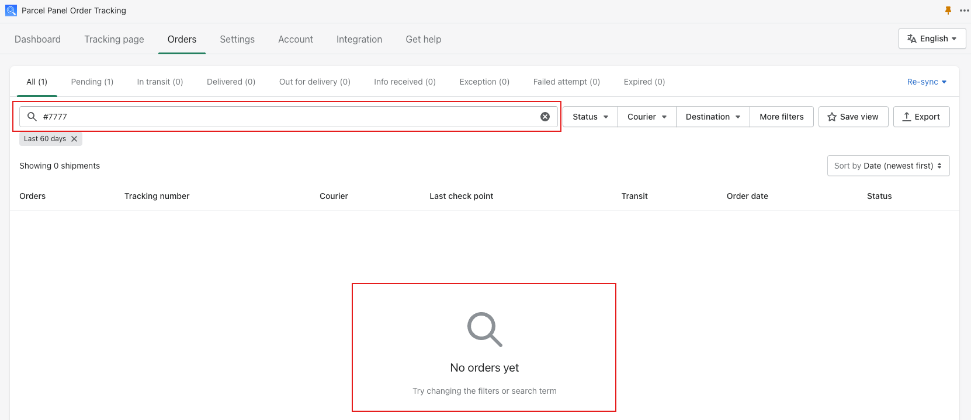Click the Try changing the filters hint text
Image resolution: width=971 pixels, height=420 pixels.
coord(484,391)
